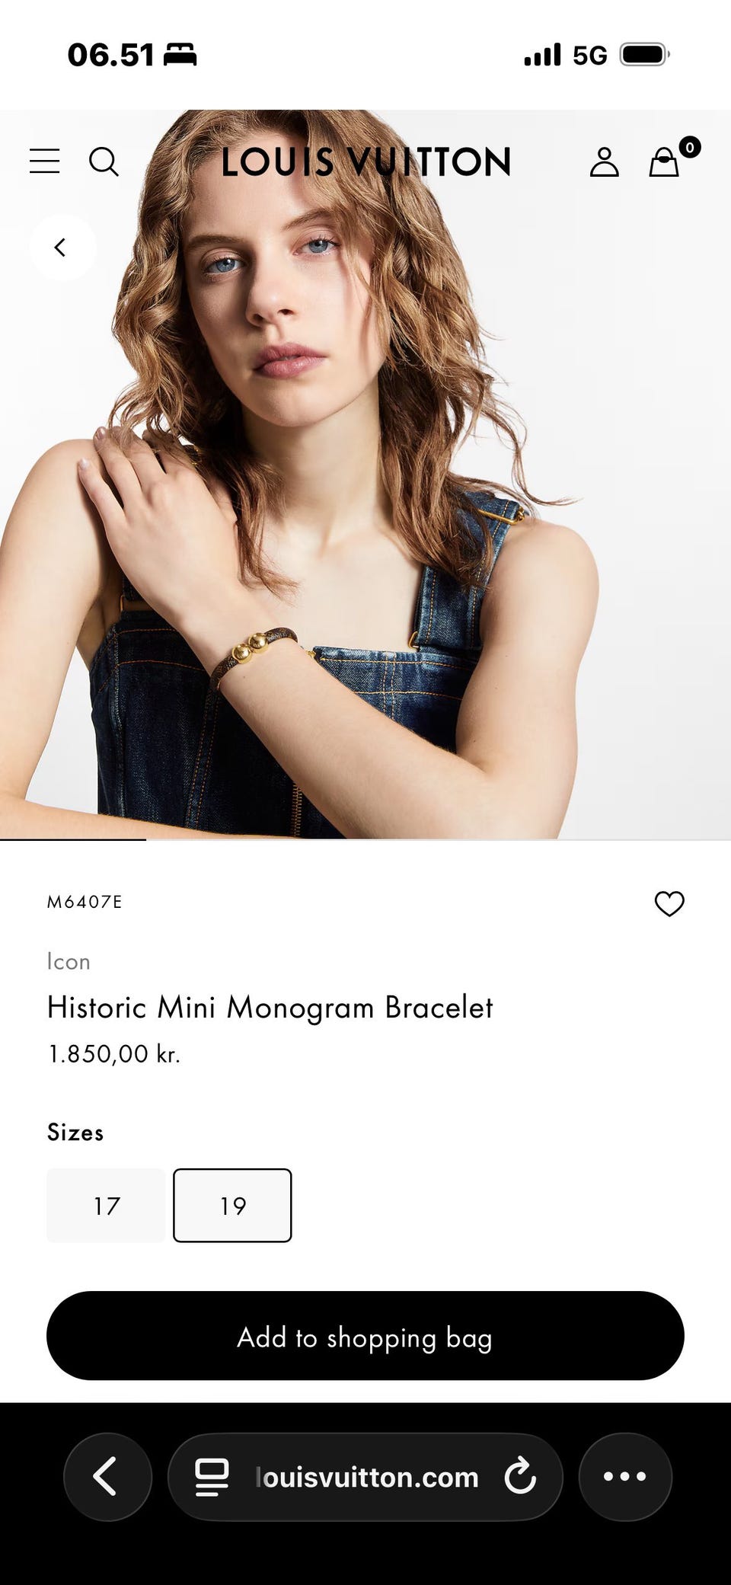Open the hamburger navigation menu
731x1585 pixels.
pyautogui.click(x=45, y=161)
